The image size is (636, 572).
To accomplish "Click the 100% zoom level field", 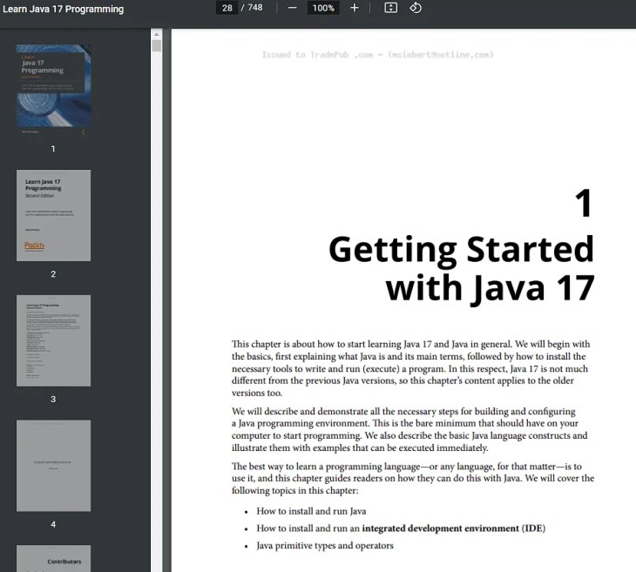I will click(323, 8).
